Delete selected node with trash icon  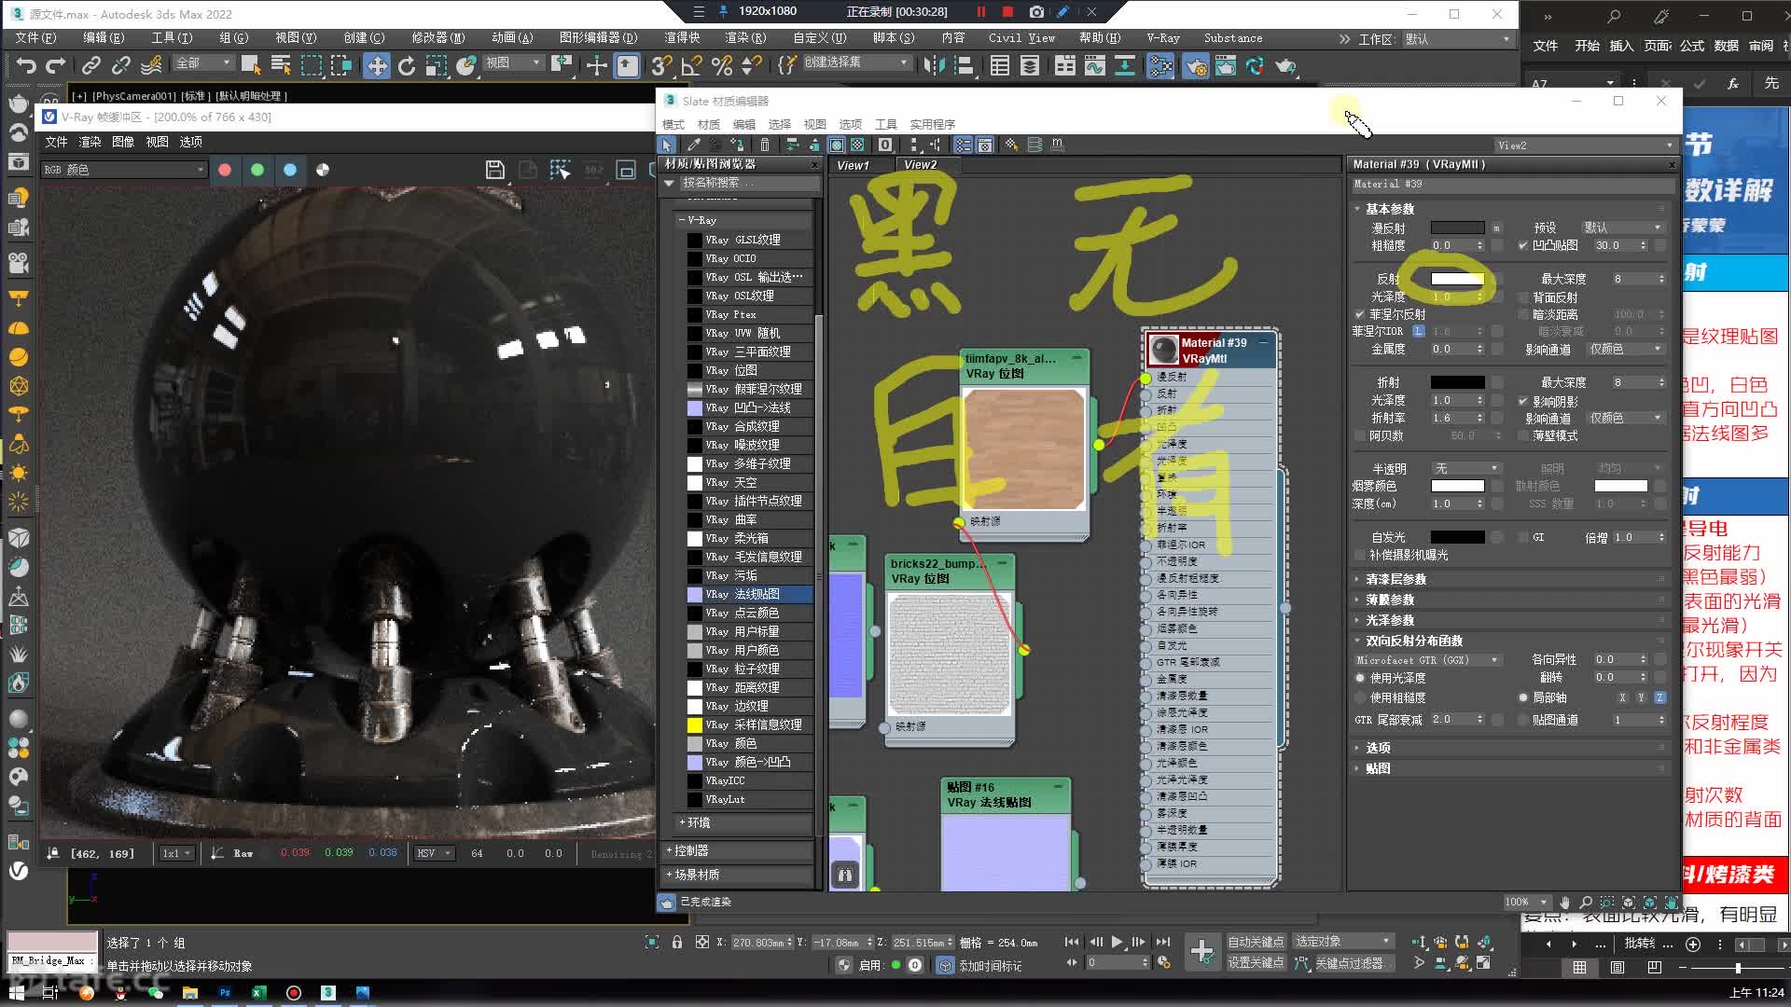[x=765, y=145]
